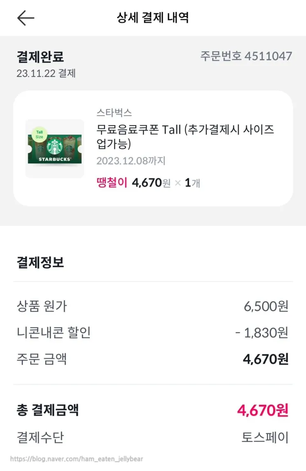Tap the Starbucks siren logo
This screenshot has width=306, height=471.
pos(54,147)
